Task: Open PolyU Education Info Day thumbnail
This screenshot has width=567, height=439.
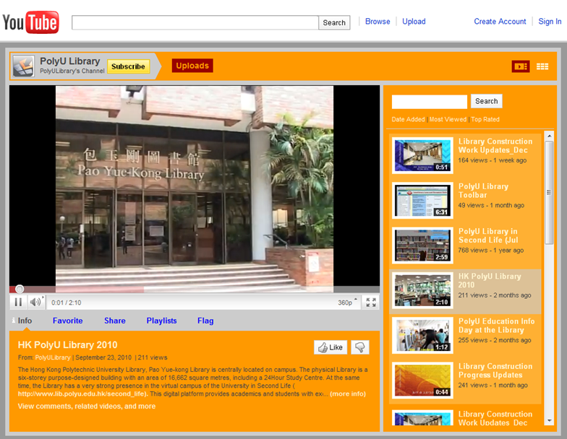Action: click(x=422, y=335)
